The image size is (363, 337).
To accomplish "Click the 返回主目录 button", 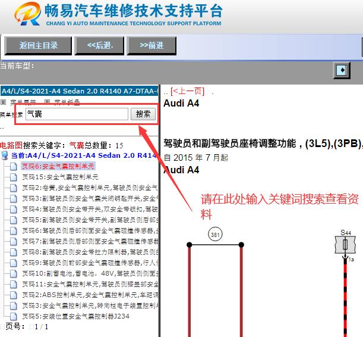I will point(38,45).
